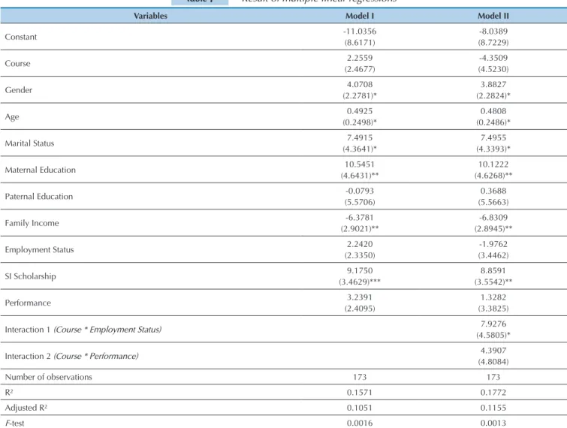
Task: Click 'Interaction 1 (Course * Employment Status)' label
Action: (83, 330)
